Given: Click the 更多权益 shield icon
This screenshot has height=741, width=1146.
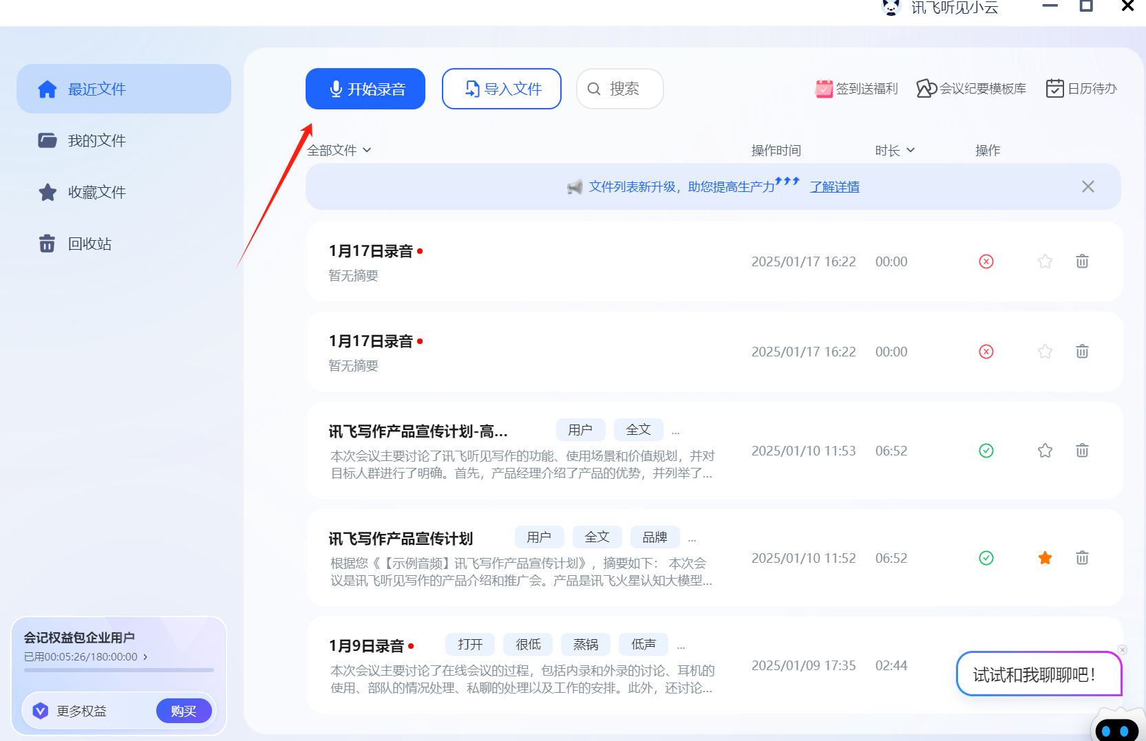Looking at the screenshot, I should [x=41, y=711].
